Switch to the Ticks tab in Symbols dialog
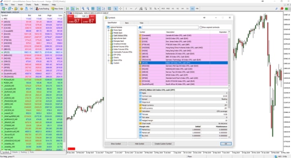The image size is (291, 158). 141,23
